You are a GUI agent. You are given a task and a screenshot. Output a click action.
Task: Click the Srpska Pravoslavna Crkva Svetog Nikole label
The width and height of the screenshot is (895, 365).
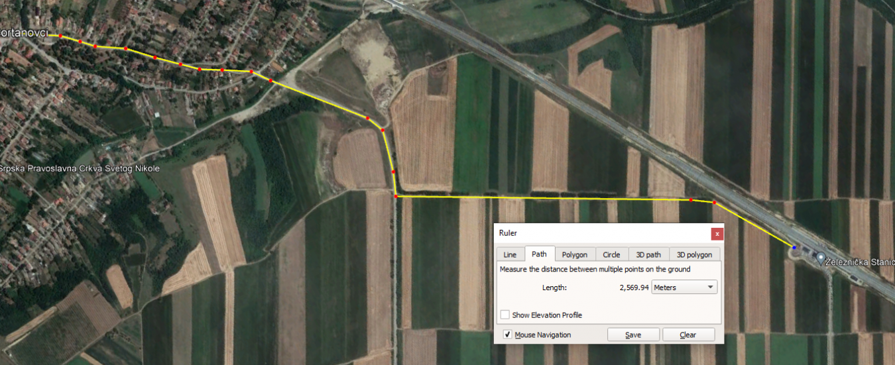point(80,168)
